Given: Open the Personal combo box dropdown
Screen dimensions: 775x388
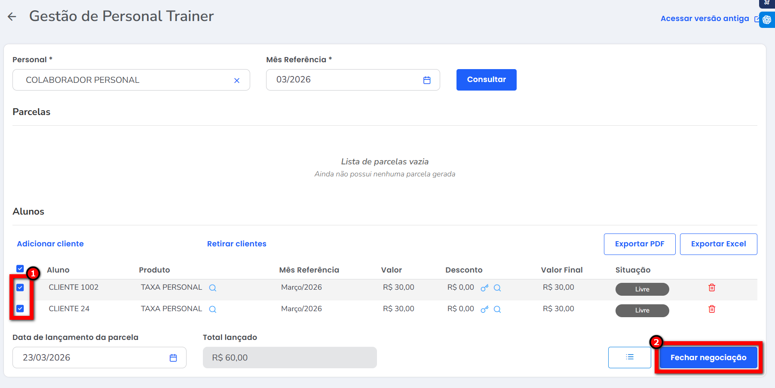Looking at the screenshot, I should click(125, 80).
